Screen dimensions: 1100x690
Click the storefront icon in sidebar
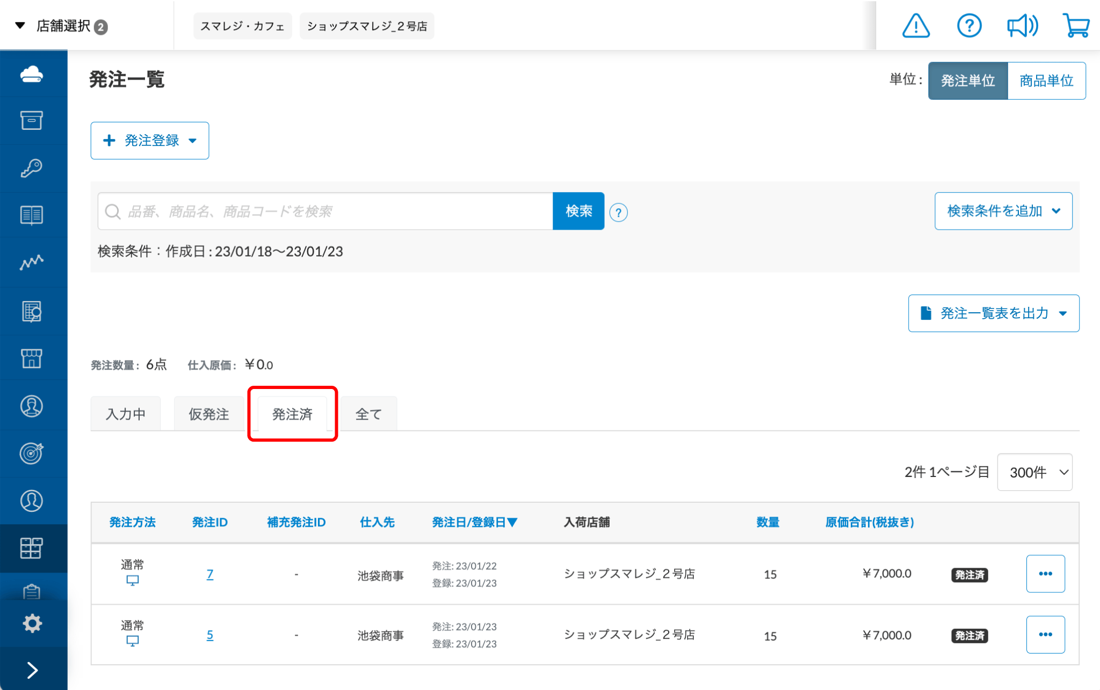32,358
